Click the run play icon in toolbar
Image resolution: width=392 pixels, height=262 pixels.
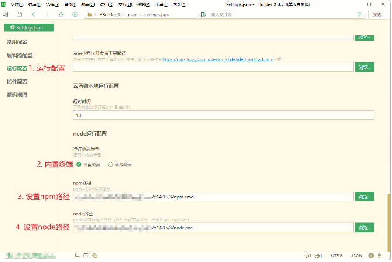75,14
